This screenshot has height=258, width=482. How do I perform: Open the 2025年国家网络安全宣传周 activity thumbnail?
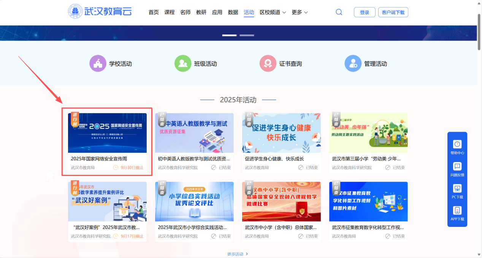tap(107, 133)
